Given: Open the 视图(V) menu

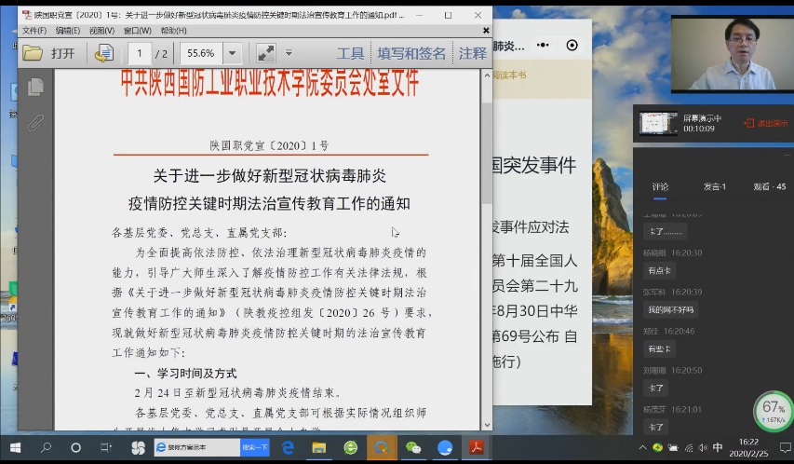Looking at the screenshot, I should (x=101, y=30).
